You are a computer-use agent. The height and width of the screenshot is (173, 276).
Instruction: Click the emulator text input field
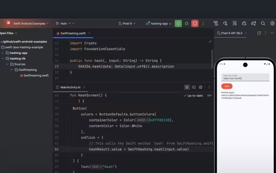point(245,77)
